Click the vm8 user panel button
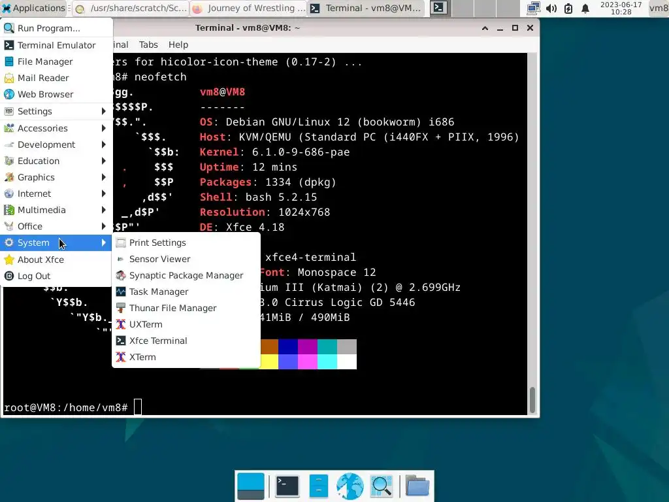Screen dimensions: 669x502 coord(659,8)
